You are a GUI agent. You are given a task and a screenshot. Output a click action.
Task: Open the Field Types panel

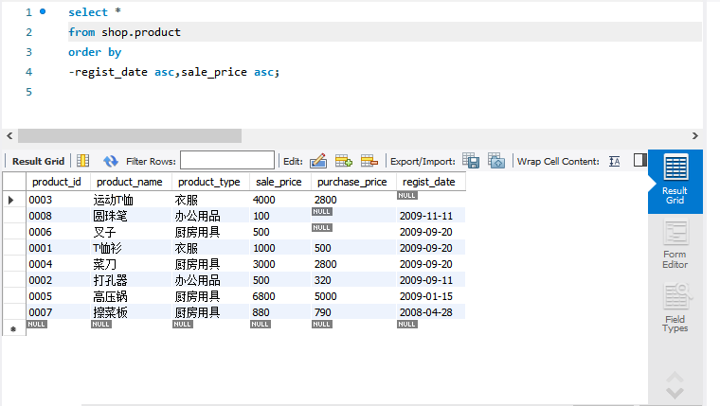coord(675,308)
